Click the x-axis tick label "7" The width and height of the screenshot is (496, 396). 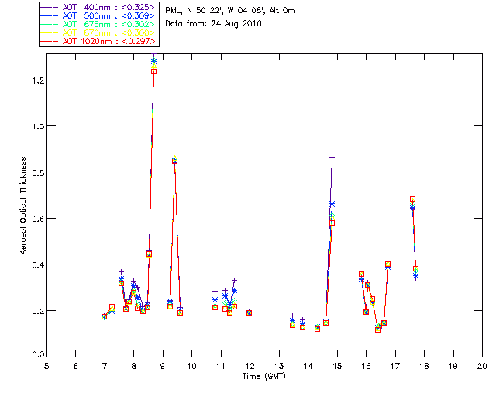[x=105, y=366]
